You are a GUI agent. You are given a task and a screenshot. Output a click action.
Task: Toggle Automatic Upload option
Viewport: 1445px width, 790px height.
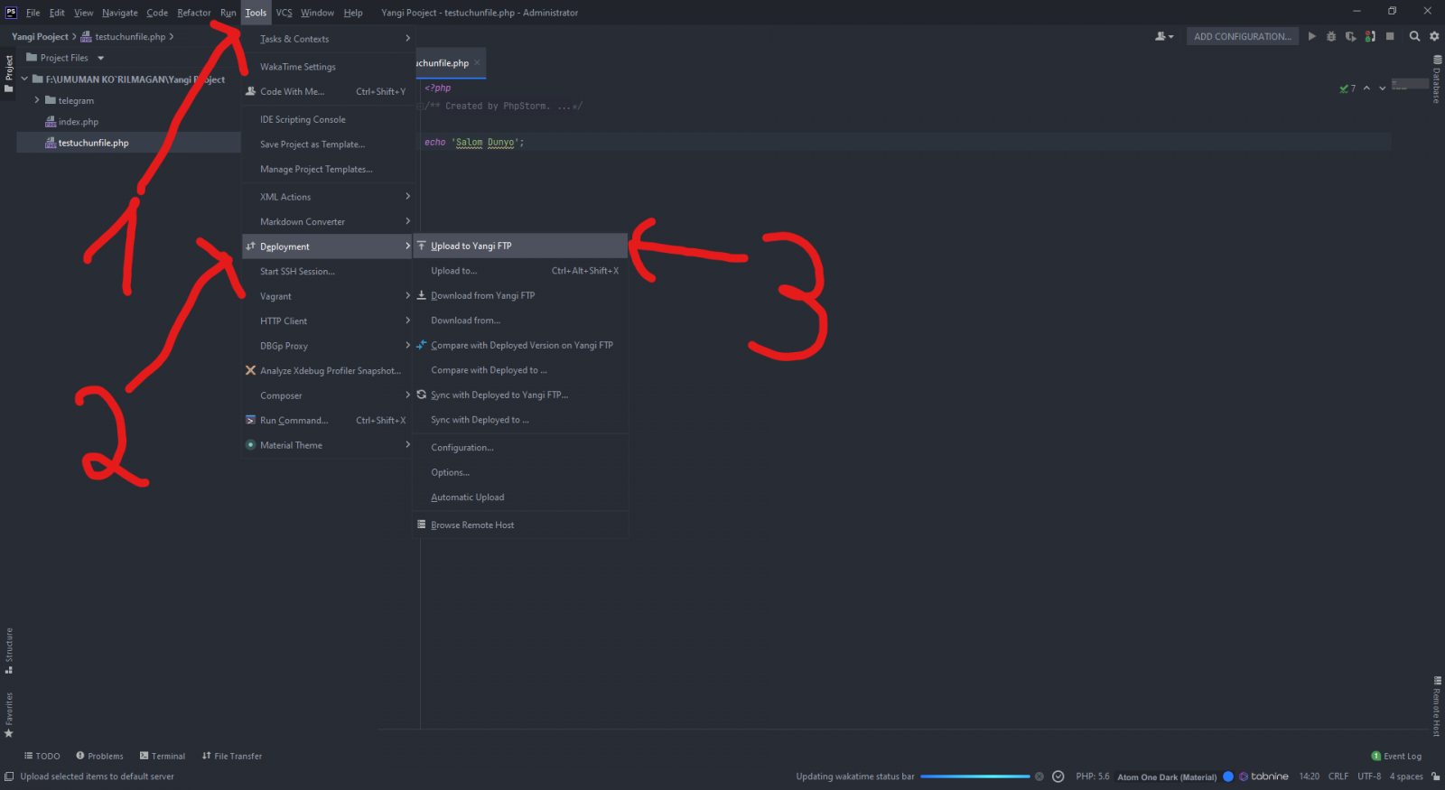[x=520, y=497]
